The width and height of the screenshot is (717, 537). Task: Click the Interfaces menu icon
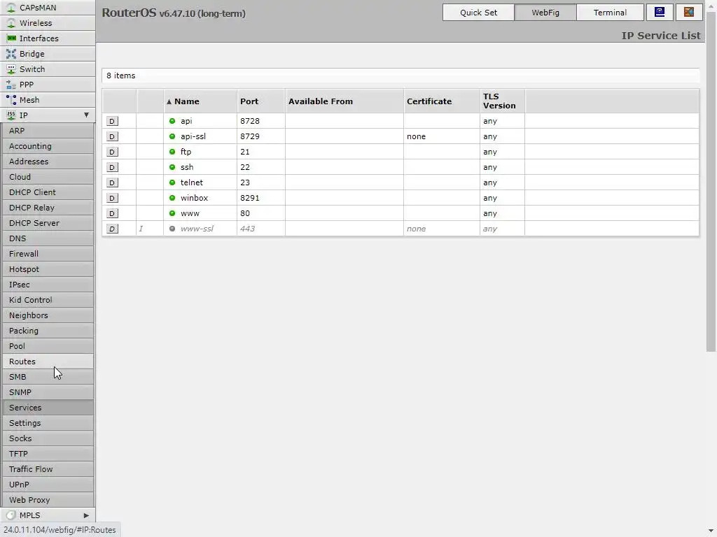pyautogui.click(x=11, y=38)
